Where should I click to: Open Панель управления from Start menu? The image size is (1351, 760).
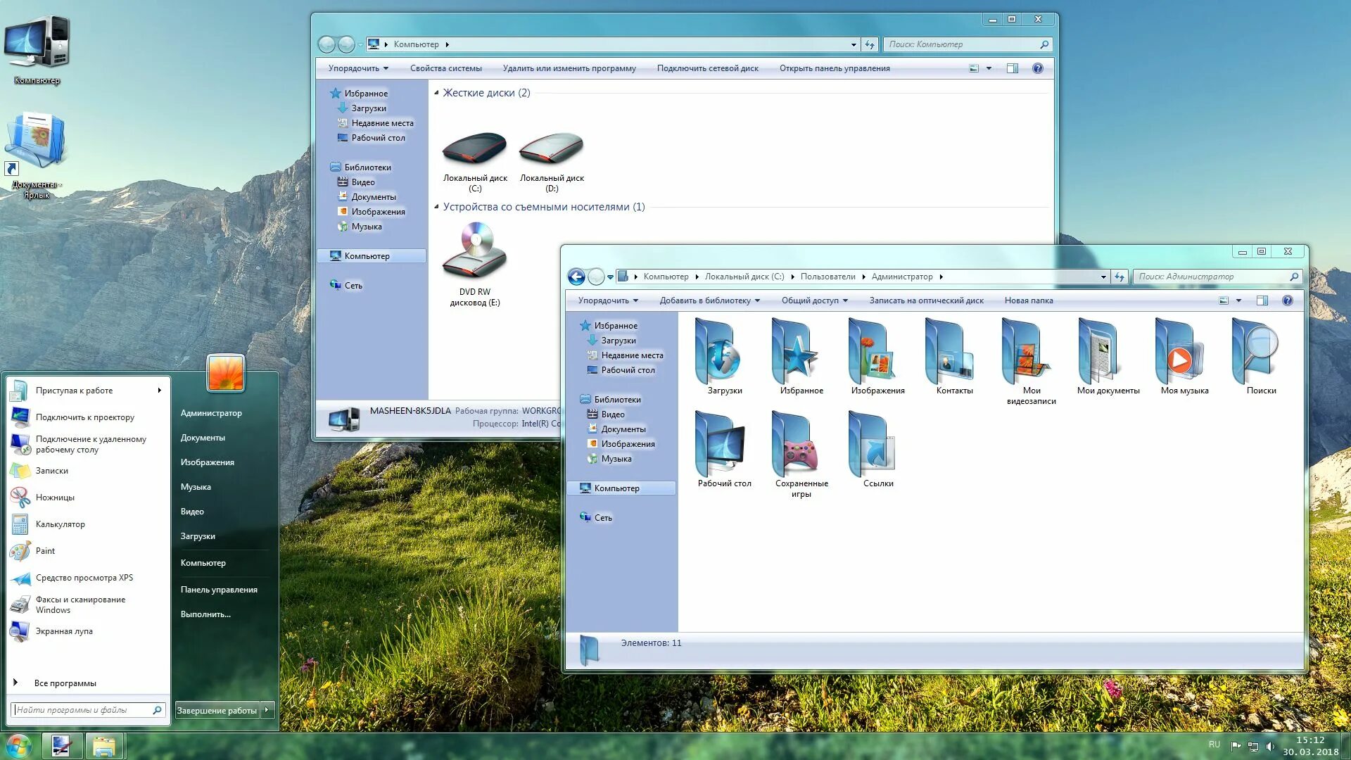pos(219,590)
